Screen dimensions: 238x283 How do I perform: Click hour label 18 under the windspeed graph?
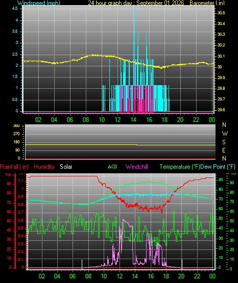click(165, 120)
